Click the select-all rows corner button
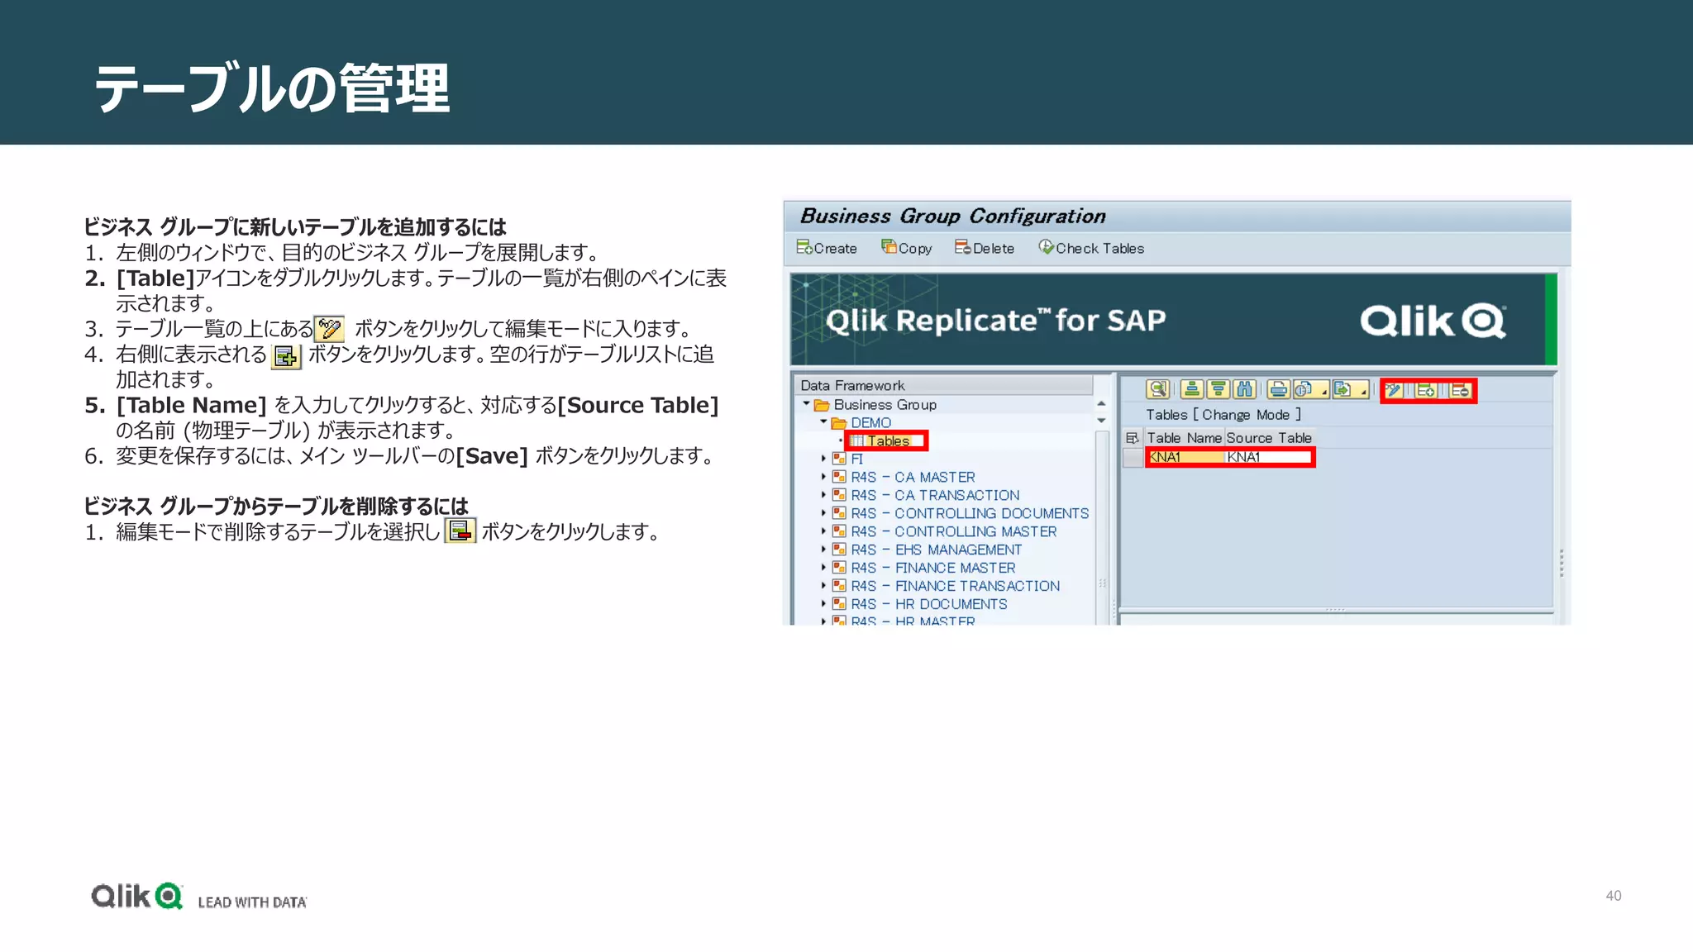Viewport: 1693px width, 952px height. [x=1133, y=438]
